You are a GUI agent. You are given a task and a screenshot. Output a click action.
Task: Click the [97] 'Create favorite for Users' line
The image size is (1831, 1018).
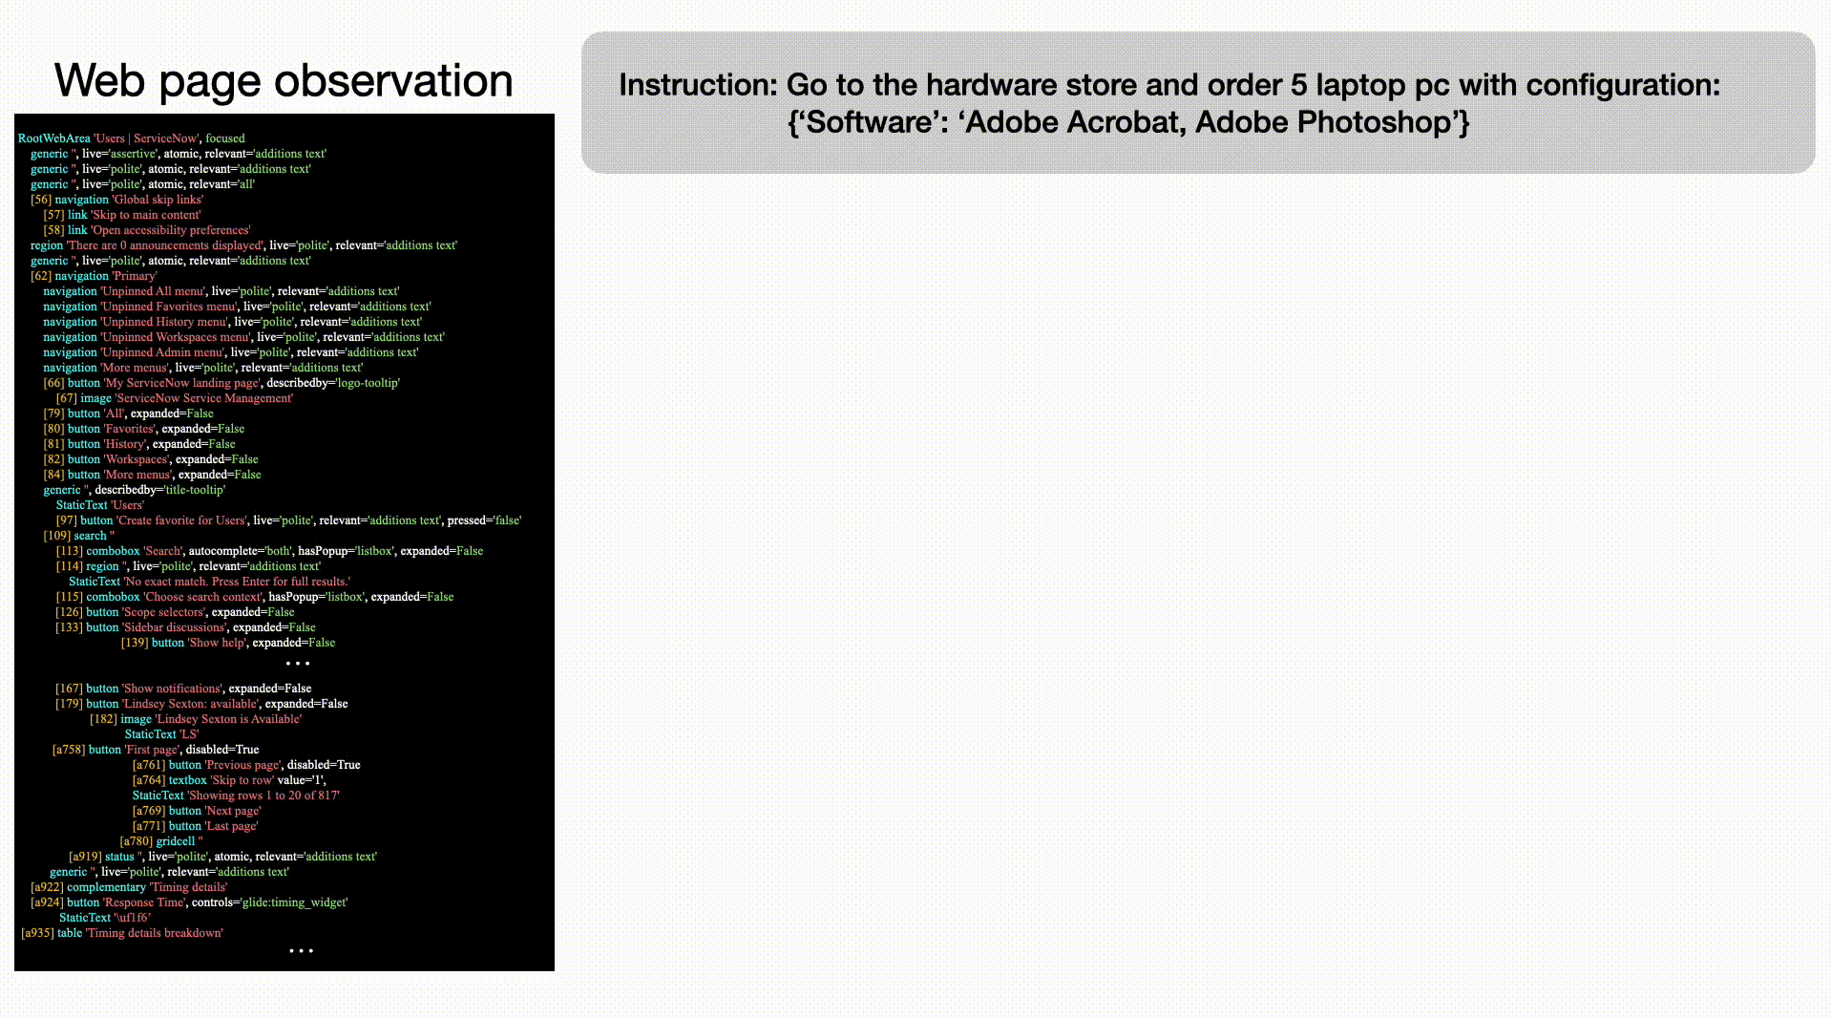[x=288, y=520]
